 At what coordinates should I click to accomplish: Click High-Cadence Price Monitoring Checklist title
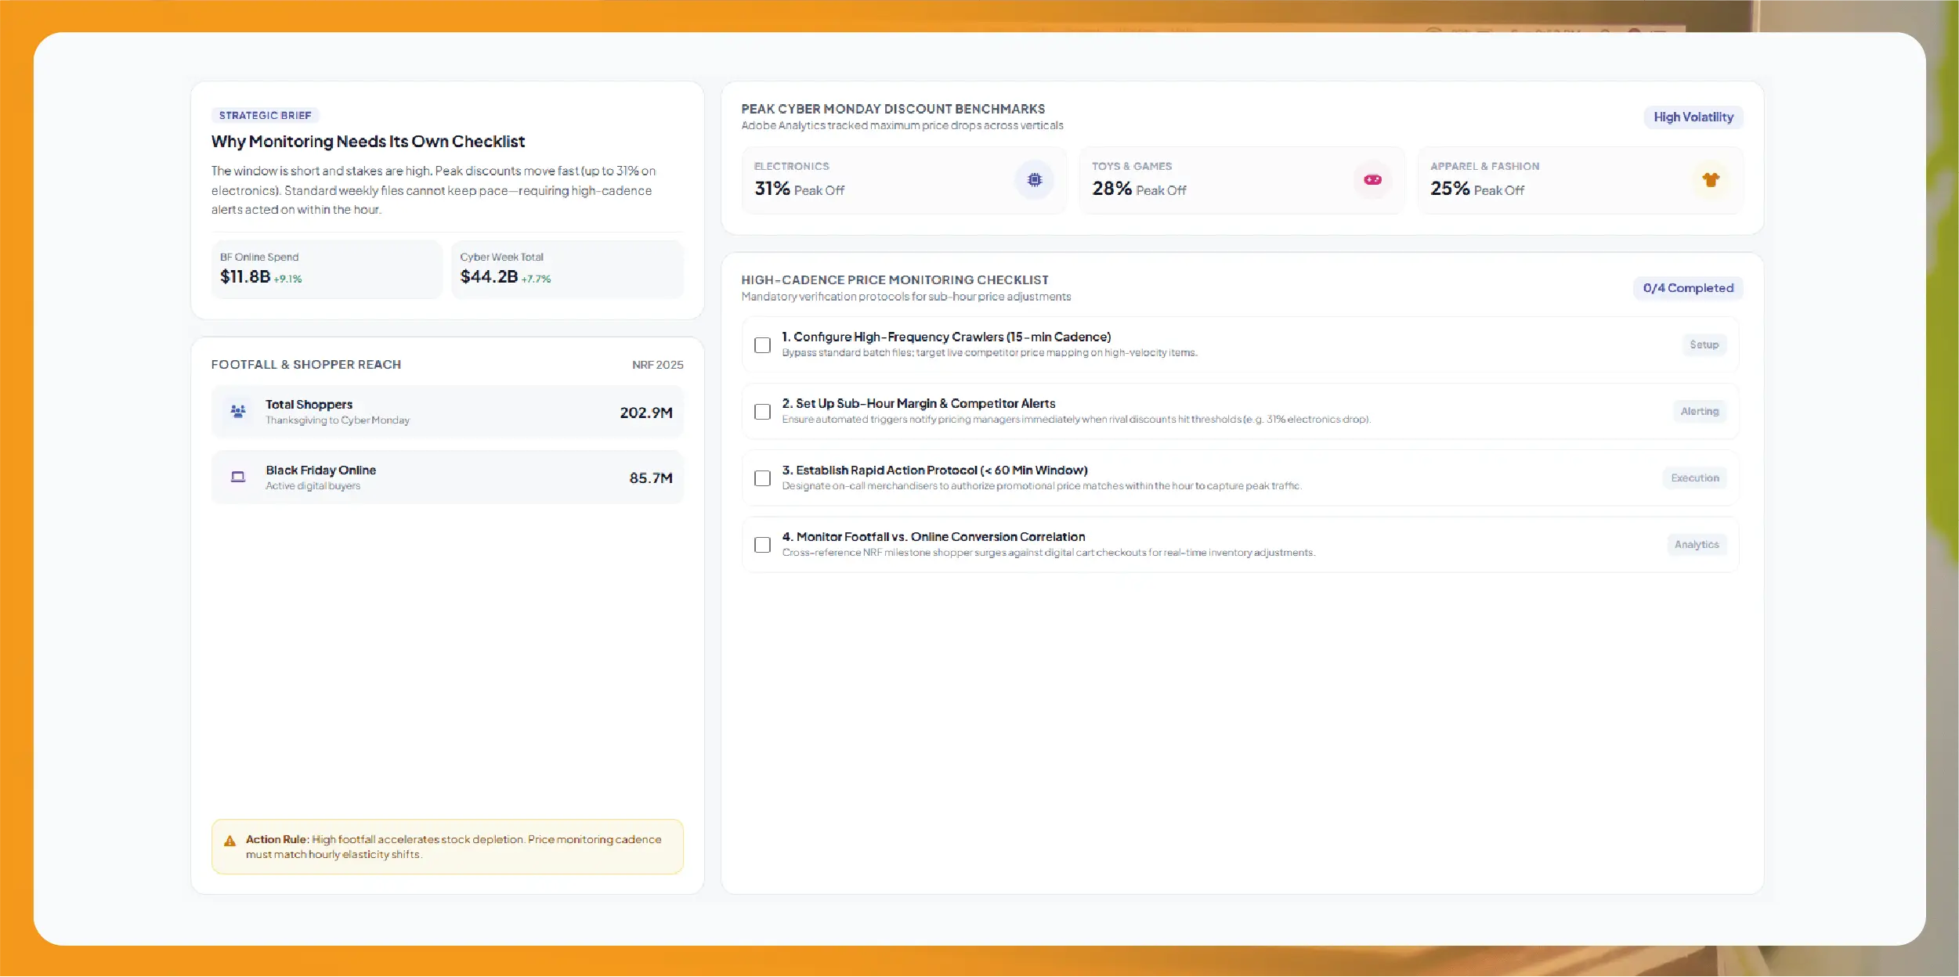(895, 279)
